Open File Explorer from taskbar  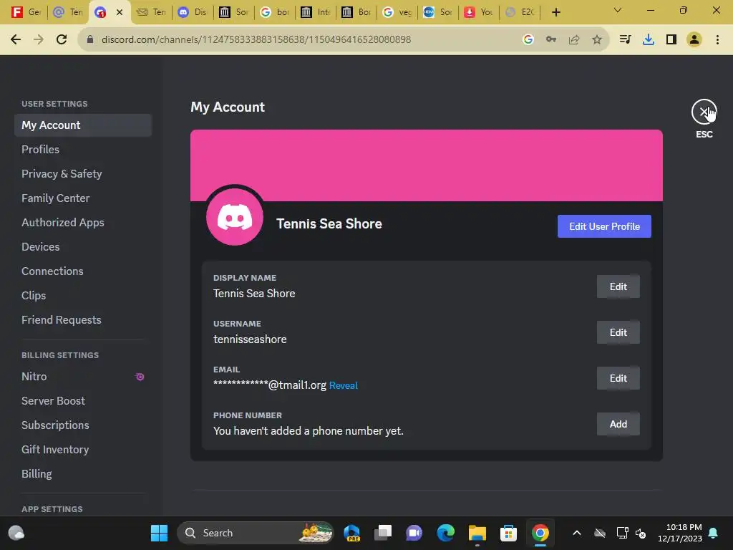(477, 533)
